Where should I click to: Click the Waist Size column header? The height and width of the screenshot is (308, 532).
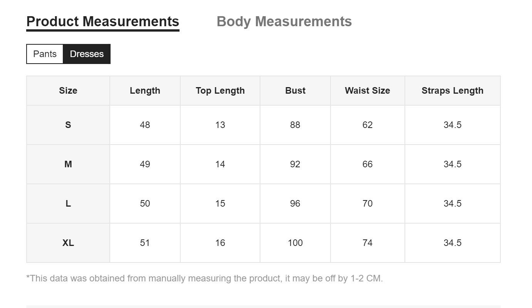(x=368, y=91)
